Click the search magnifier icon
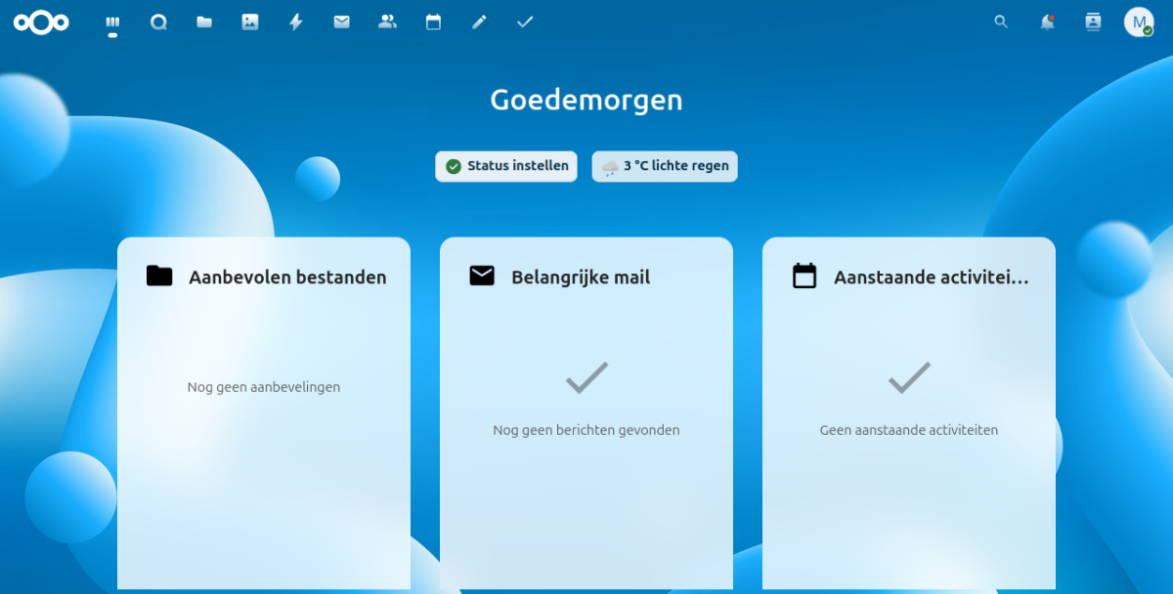 pos(1001,22)
